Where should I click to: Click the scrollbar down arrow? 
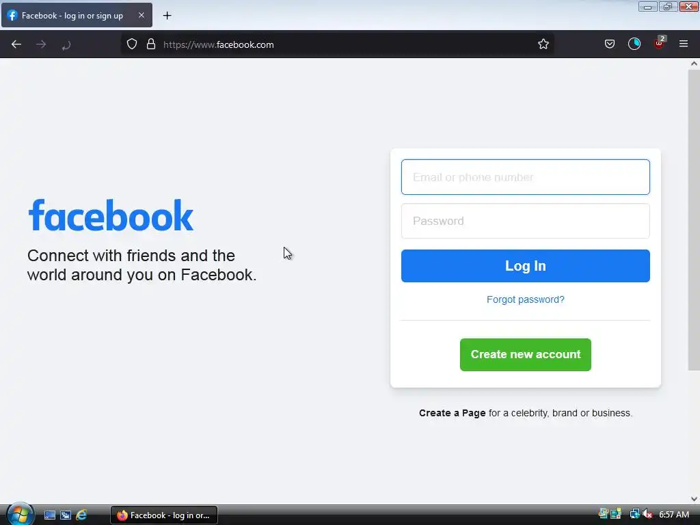click(x=694, y=499)
